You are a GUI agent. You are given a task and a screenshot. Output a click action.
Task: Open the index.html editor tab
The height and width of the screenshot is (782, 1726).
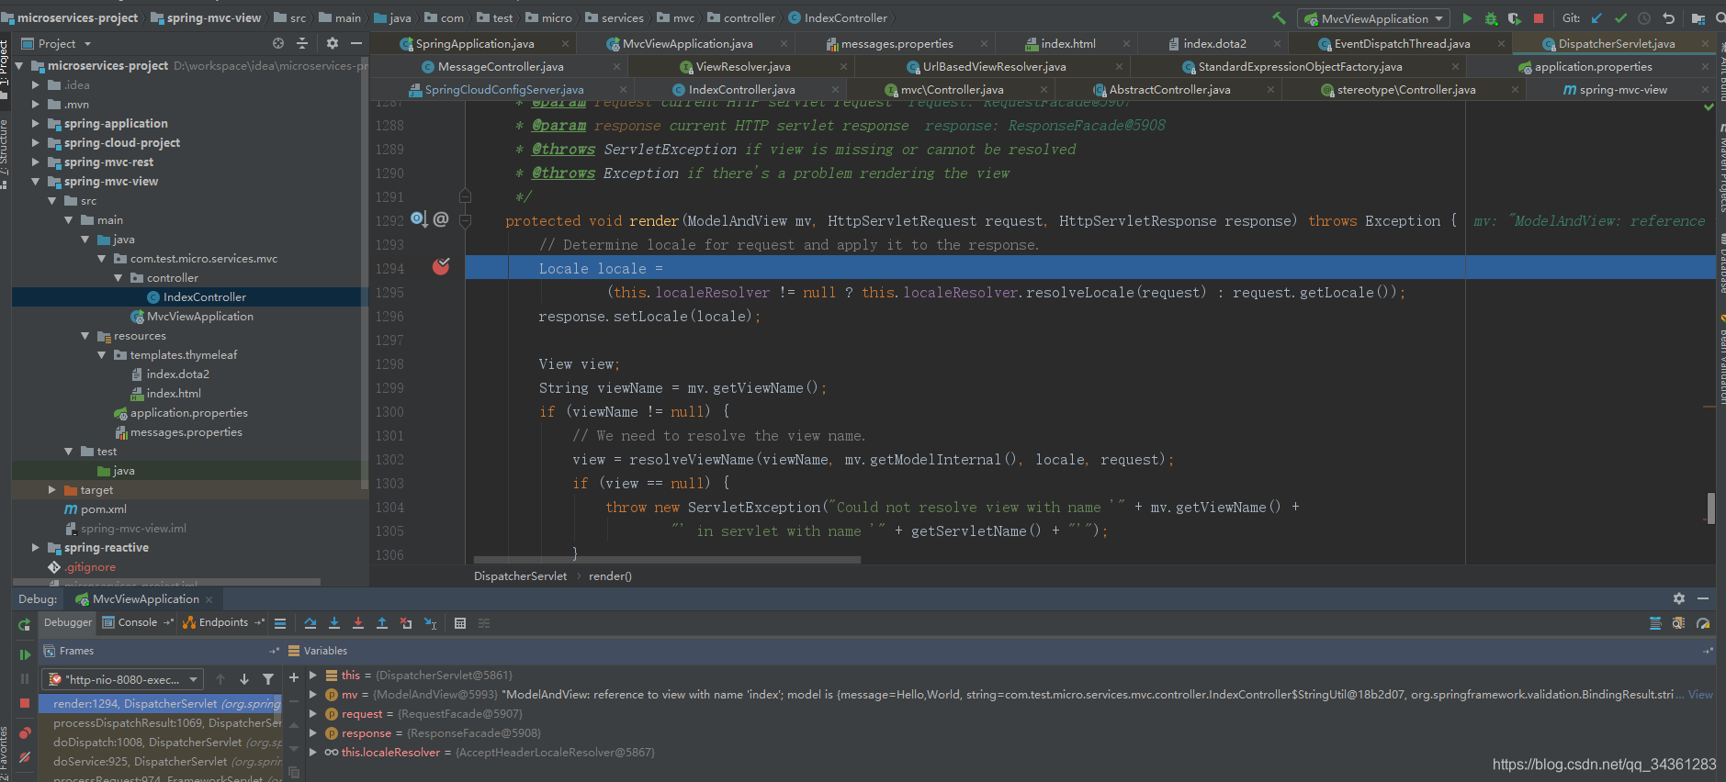(1067, 44)
